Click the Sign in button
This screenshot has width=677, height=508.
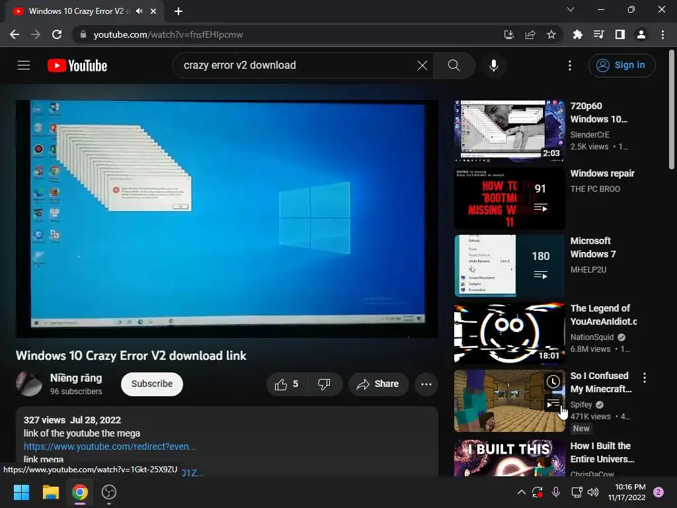pyautogui.click(x=621, y=65)
